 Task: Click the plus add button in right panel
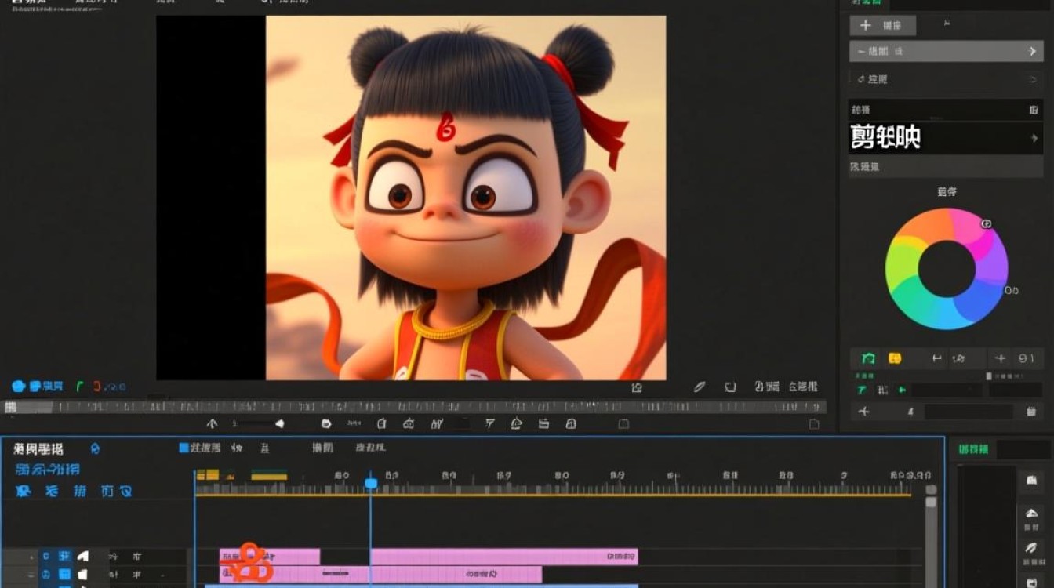coord(882,25)
